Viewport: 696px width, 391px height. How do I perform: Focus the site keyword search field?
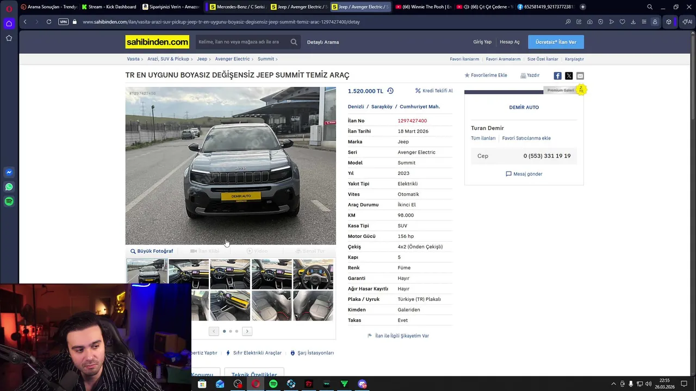241,42
